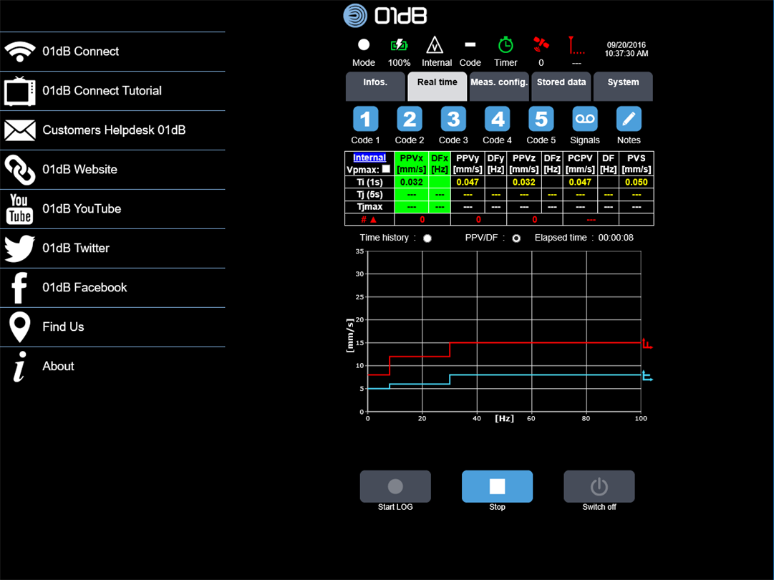Screen dimensions: 774x580
Task: Click the Tjmax row label
Action: point(369,207)
